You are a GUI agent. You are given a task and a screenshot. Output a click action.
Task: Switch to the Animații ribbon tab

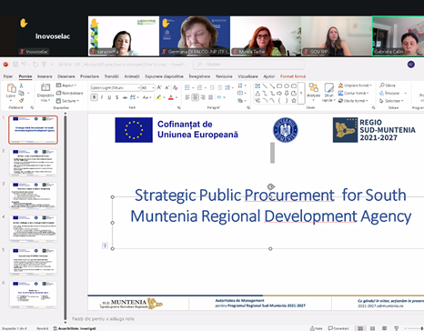[x=132, y=76]
